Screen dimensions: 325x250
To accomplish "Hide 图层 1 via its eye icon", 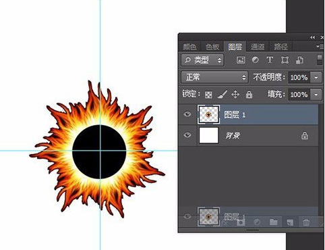I will [187, 114].
